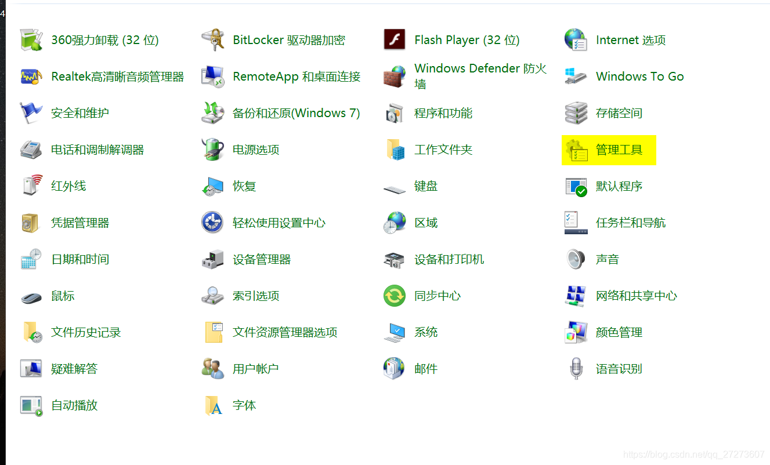This screenshot has width=770, height=465.
Task: Open the 管理工具 link text
Action: (x=619, y=150)
